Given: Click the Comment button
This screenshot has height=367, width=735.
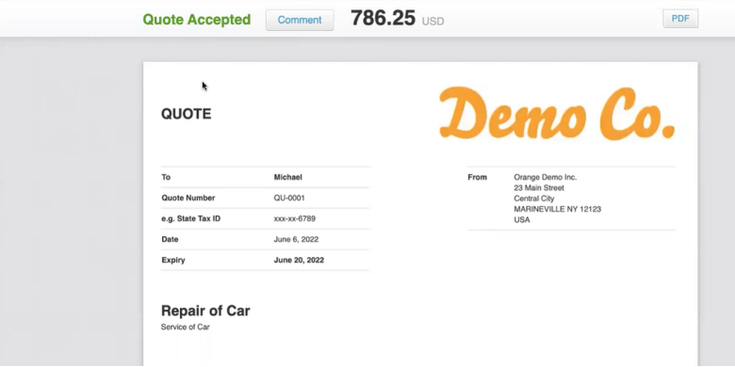Looking at the screenshot, I should 300,20.
